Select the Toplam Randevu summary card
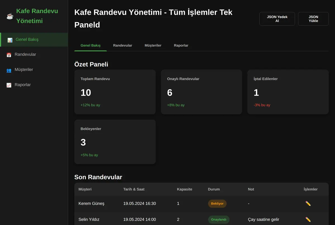 pyautogui.click(x=115, y=92)
